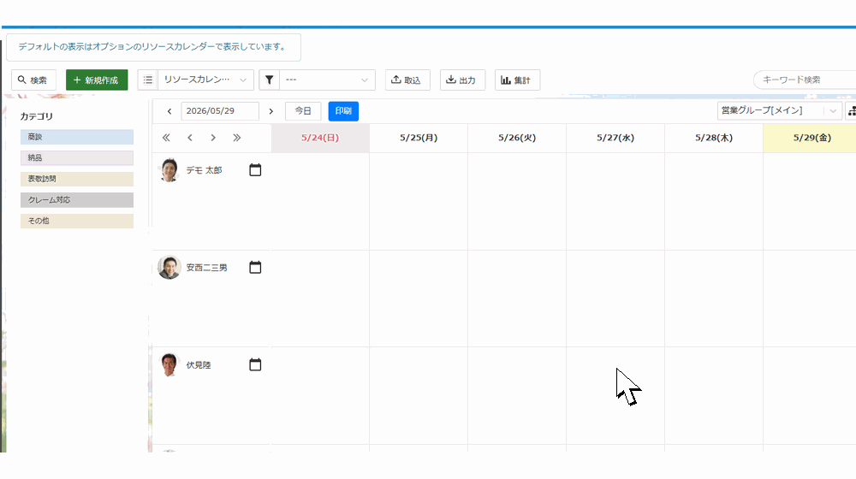
Task: Select the 商談 category swatch
Action: (77, 137)
